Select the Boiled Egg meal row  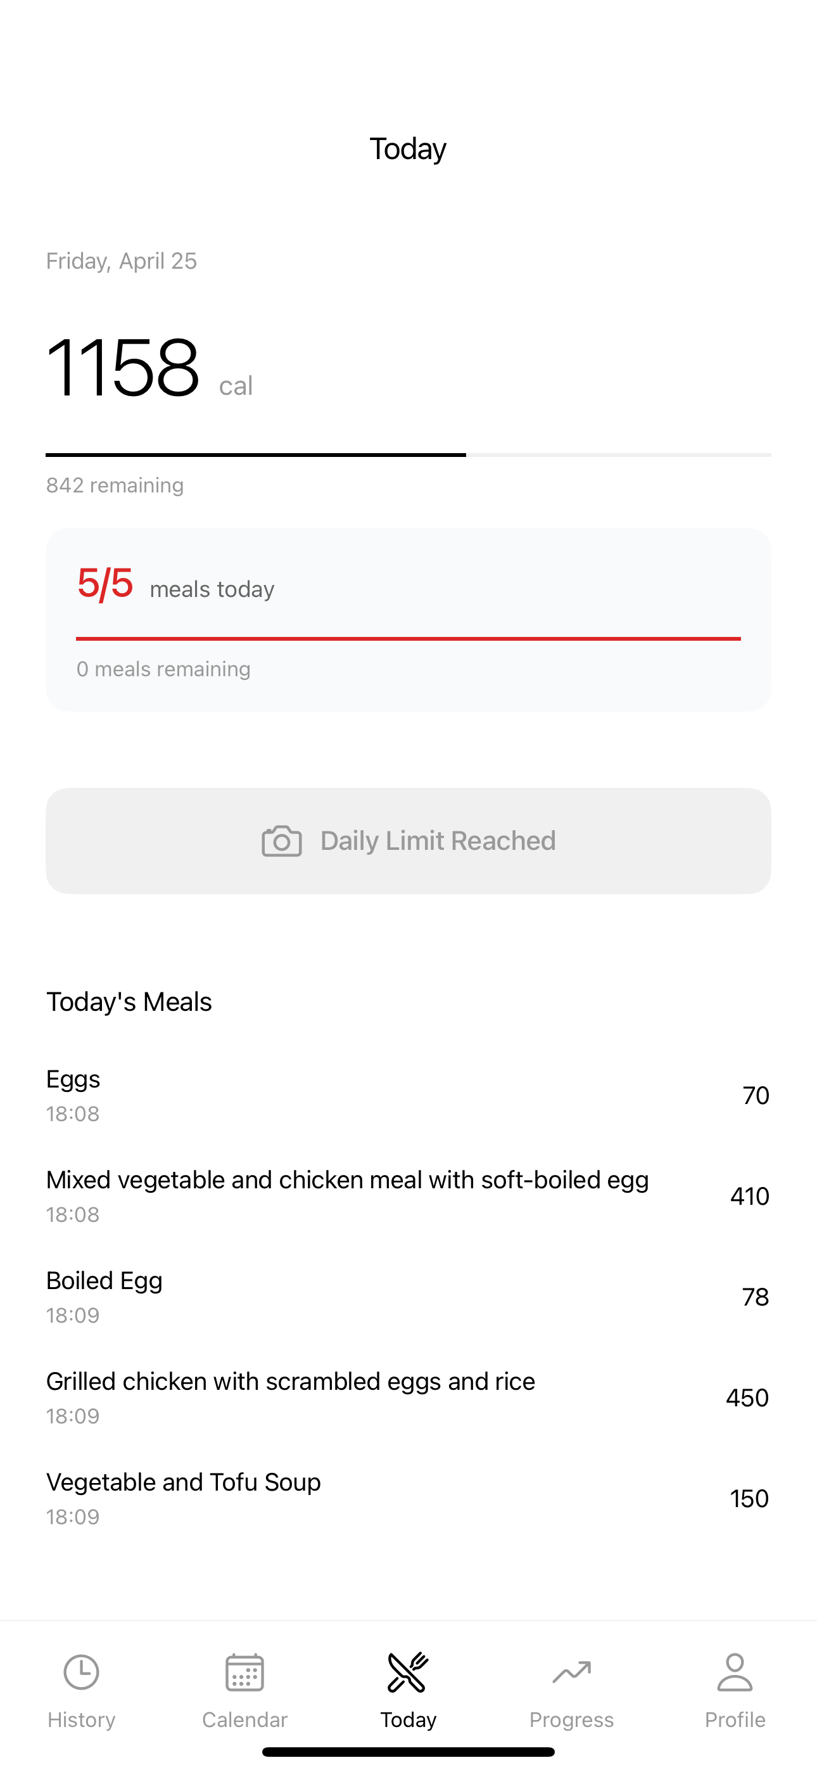(x=408, y=1297)
